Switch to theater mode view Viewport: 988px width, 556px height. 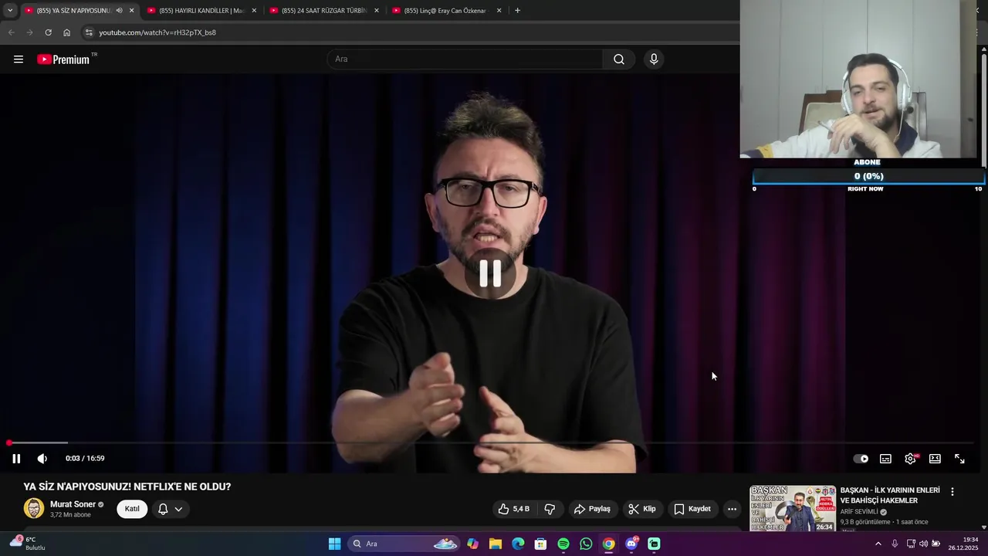point(935,459)
